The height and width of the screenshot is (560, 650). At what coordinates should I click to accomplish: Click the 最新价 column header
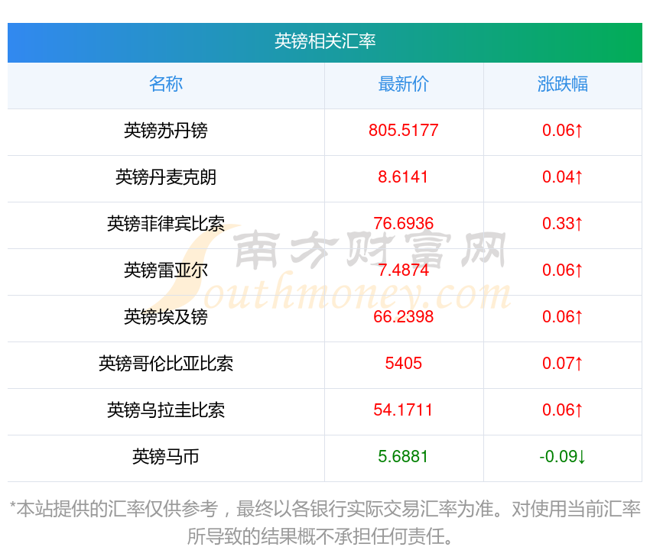point(403,84)
